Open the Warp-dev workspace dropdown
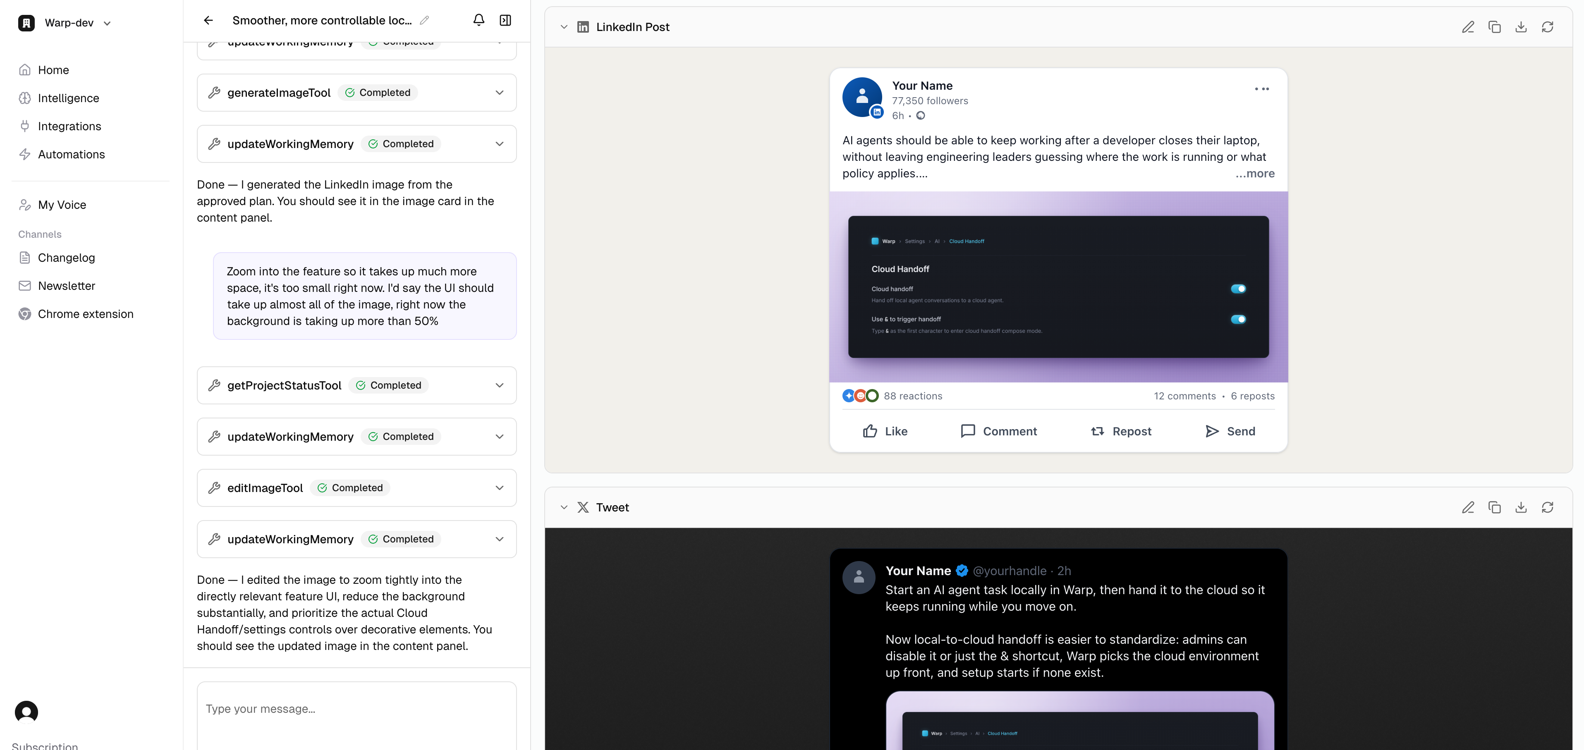Viewport: 1584px width, 750px height. point(65,23)
